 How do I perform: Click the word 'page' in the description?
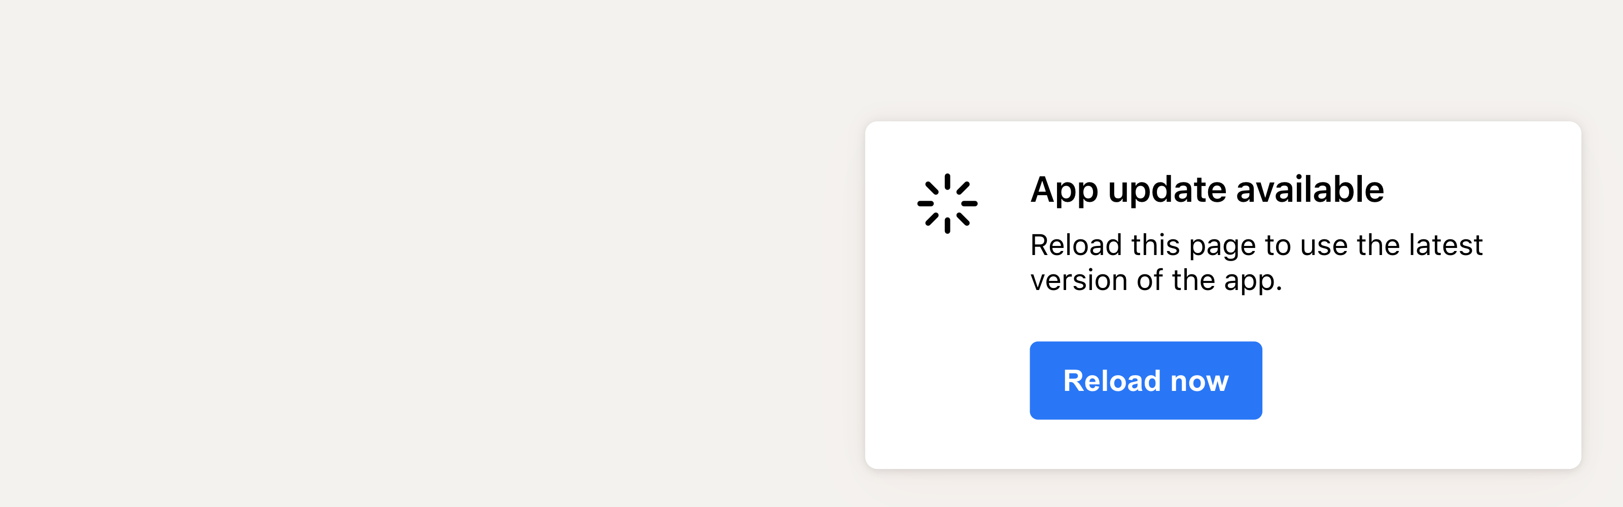tap(1222, 246)
